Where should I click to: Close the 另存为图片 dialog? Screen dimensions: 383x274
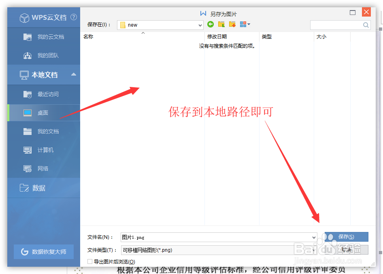click(x=366, y=12)
